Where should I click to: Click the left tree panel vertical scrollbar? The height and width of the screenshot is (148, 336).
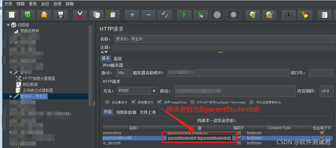point(90,66)
